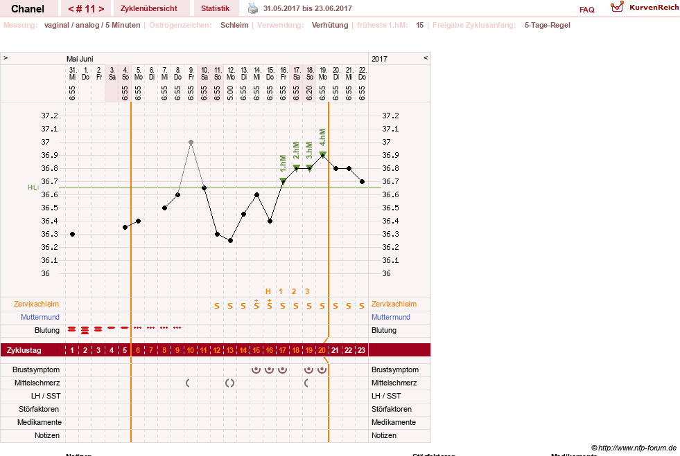Click the KurvenReich crown logo icon
Screen dimensions: 680x456
(x=617, y=7)
